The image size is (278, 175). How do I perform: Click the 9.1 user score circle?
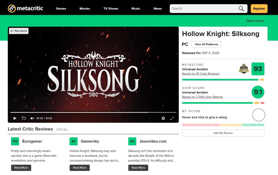click(x=258, y=92)
